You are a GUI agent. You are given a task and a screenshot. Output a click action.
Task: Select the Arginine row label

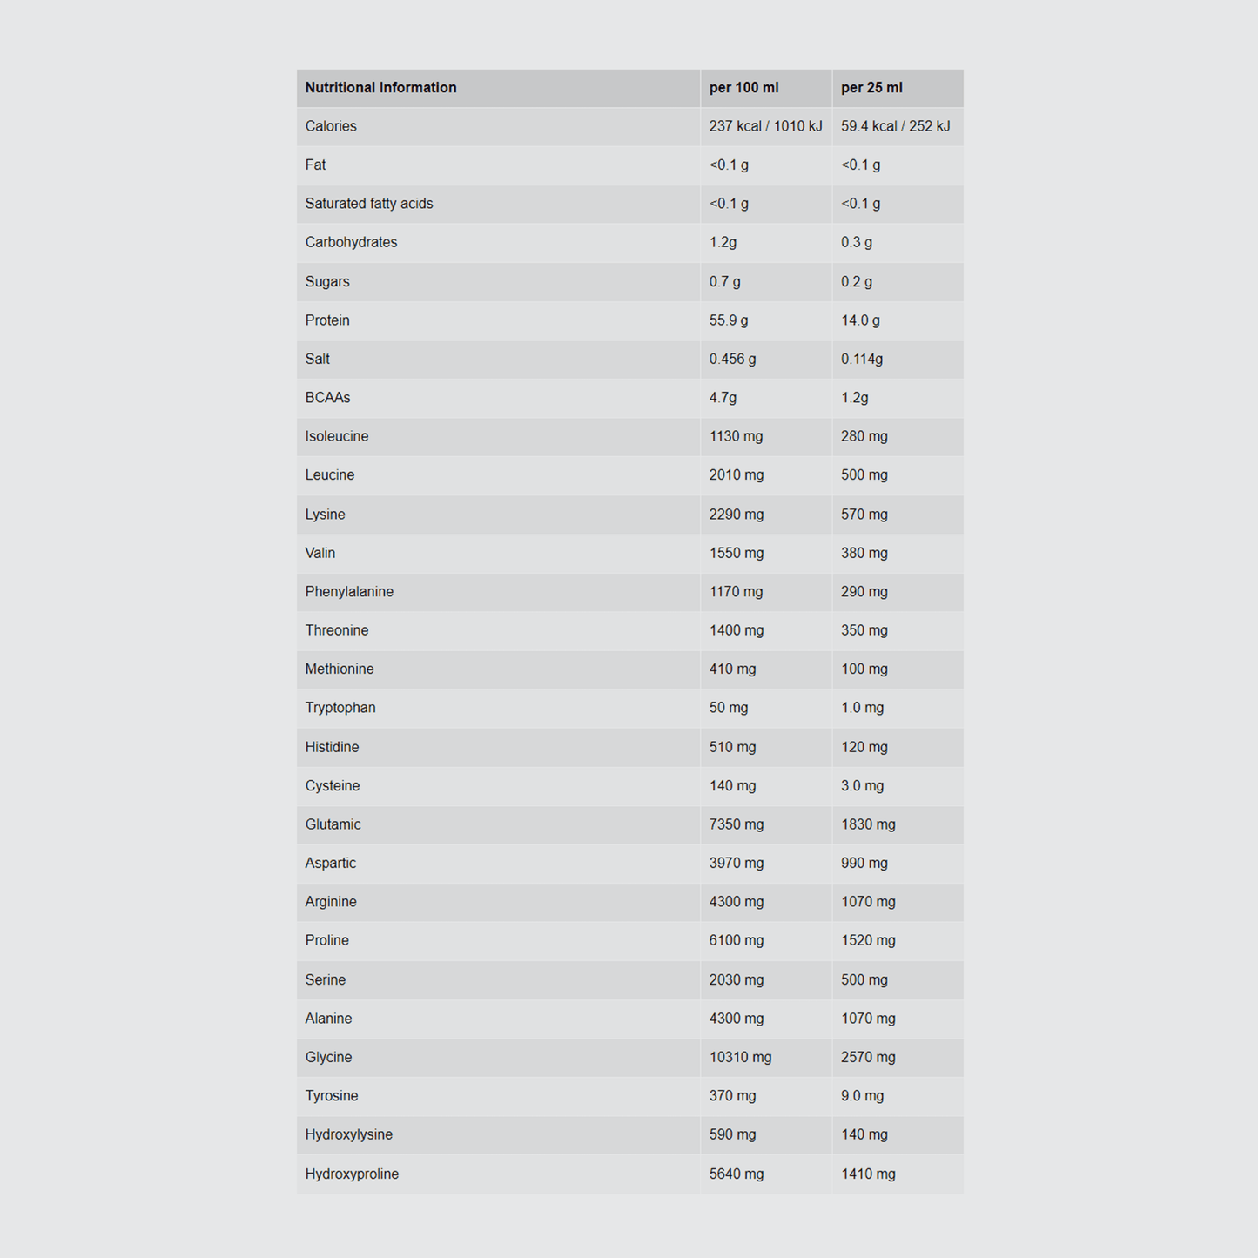coord(331,902)
